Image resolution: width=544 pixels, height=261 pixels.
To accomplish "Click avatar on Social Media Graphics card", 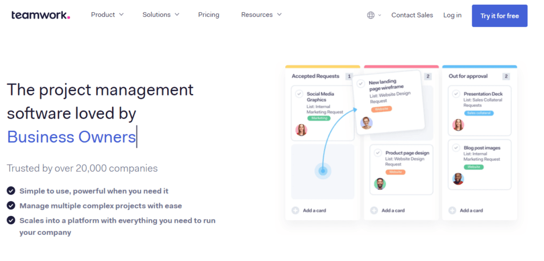I will [301, 130].
